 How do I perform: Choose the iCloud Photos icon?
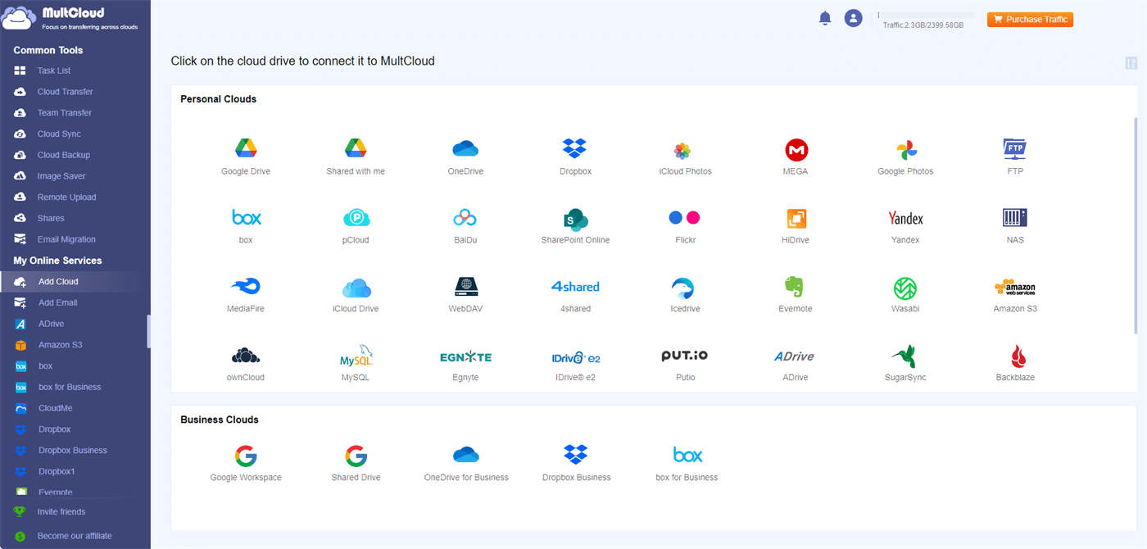[685, 157]
